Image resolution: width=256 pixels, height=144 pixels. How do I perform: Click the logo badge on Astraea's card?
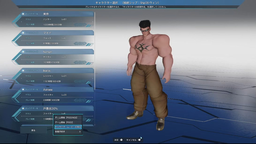point(80,100)
